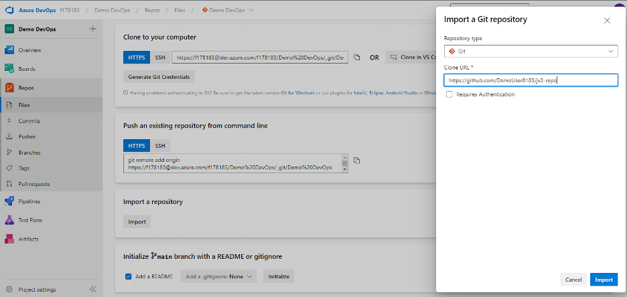The image size is (627, 297).
Task: Select SSH tab under Clone to your computer
Action: (160, 58)
